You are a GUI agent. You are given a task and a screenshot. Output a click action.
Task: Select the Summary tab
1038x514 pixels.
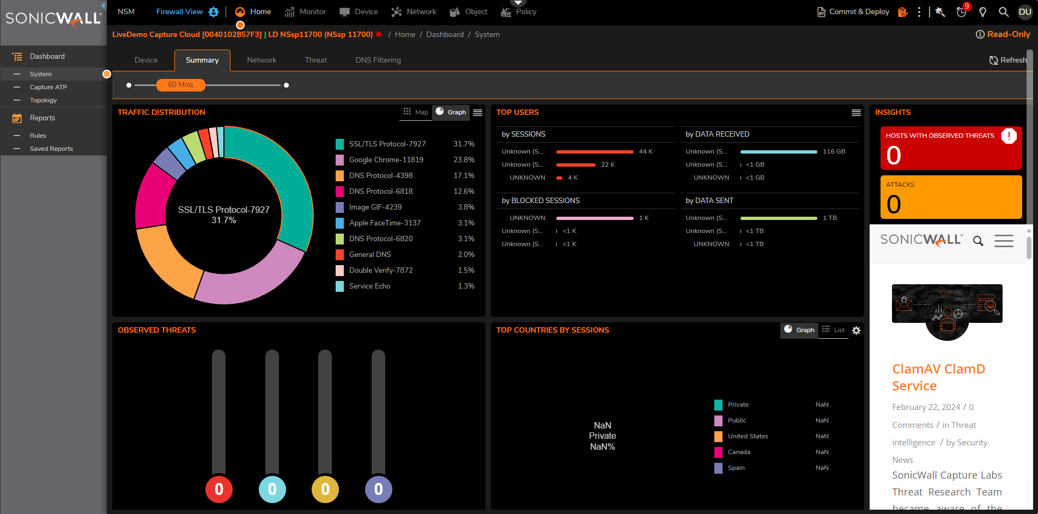click(x=202, y=60)
